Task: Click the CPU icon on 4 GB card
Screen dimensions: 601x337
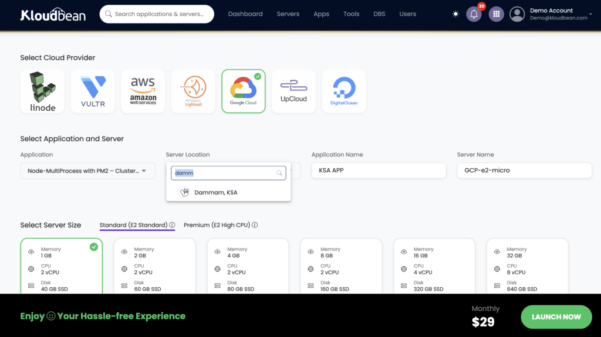Action: pos(217,269)
